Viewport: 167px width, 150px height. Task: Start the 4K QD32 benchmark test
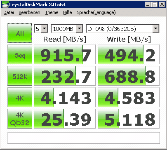coord(20,119)
